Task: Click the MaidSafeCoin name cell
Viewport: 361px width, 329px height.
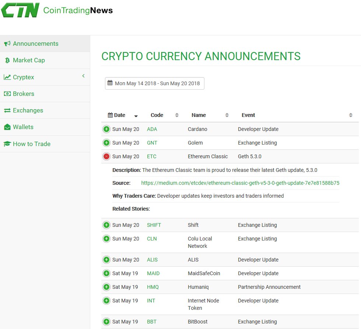Action: [204, 273]
